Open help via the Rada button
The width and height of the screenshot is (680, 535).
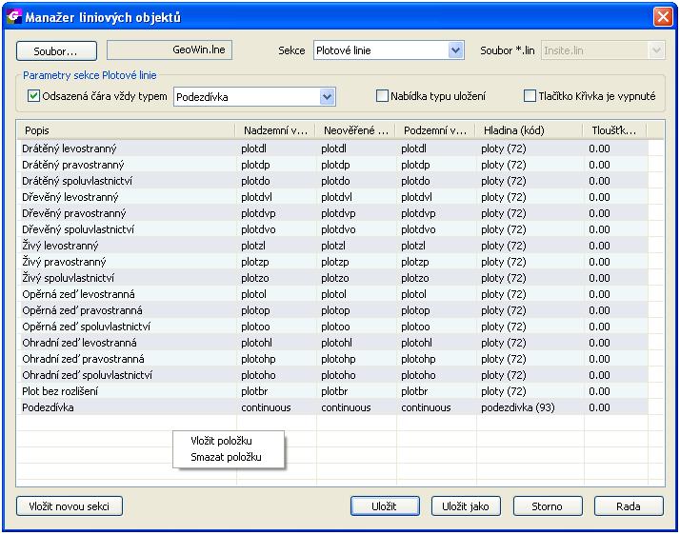pyautogui.click(x=629, y=506)
